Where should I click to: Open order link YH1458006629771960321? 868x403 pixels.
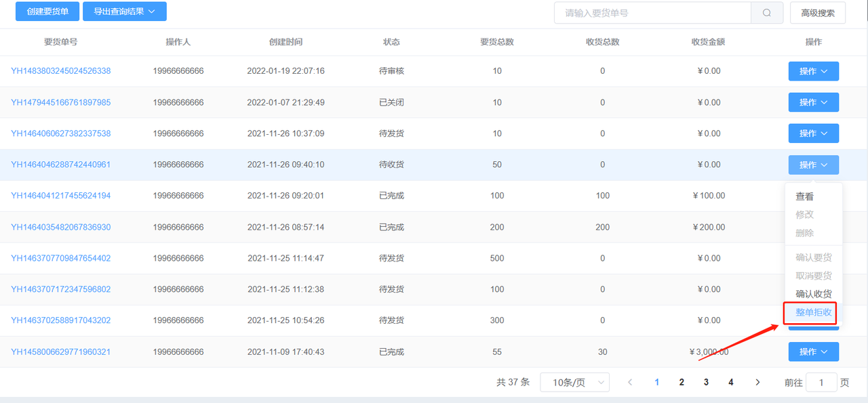click(x=61, y=352)
